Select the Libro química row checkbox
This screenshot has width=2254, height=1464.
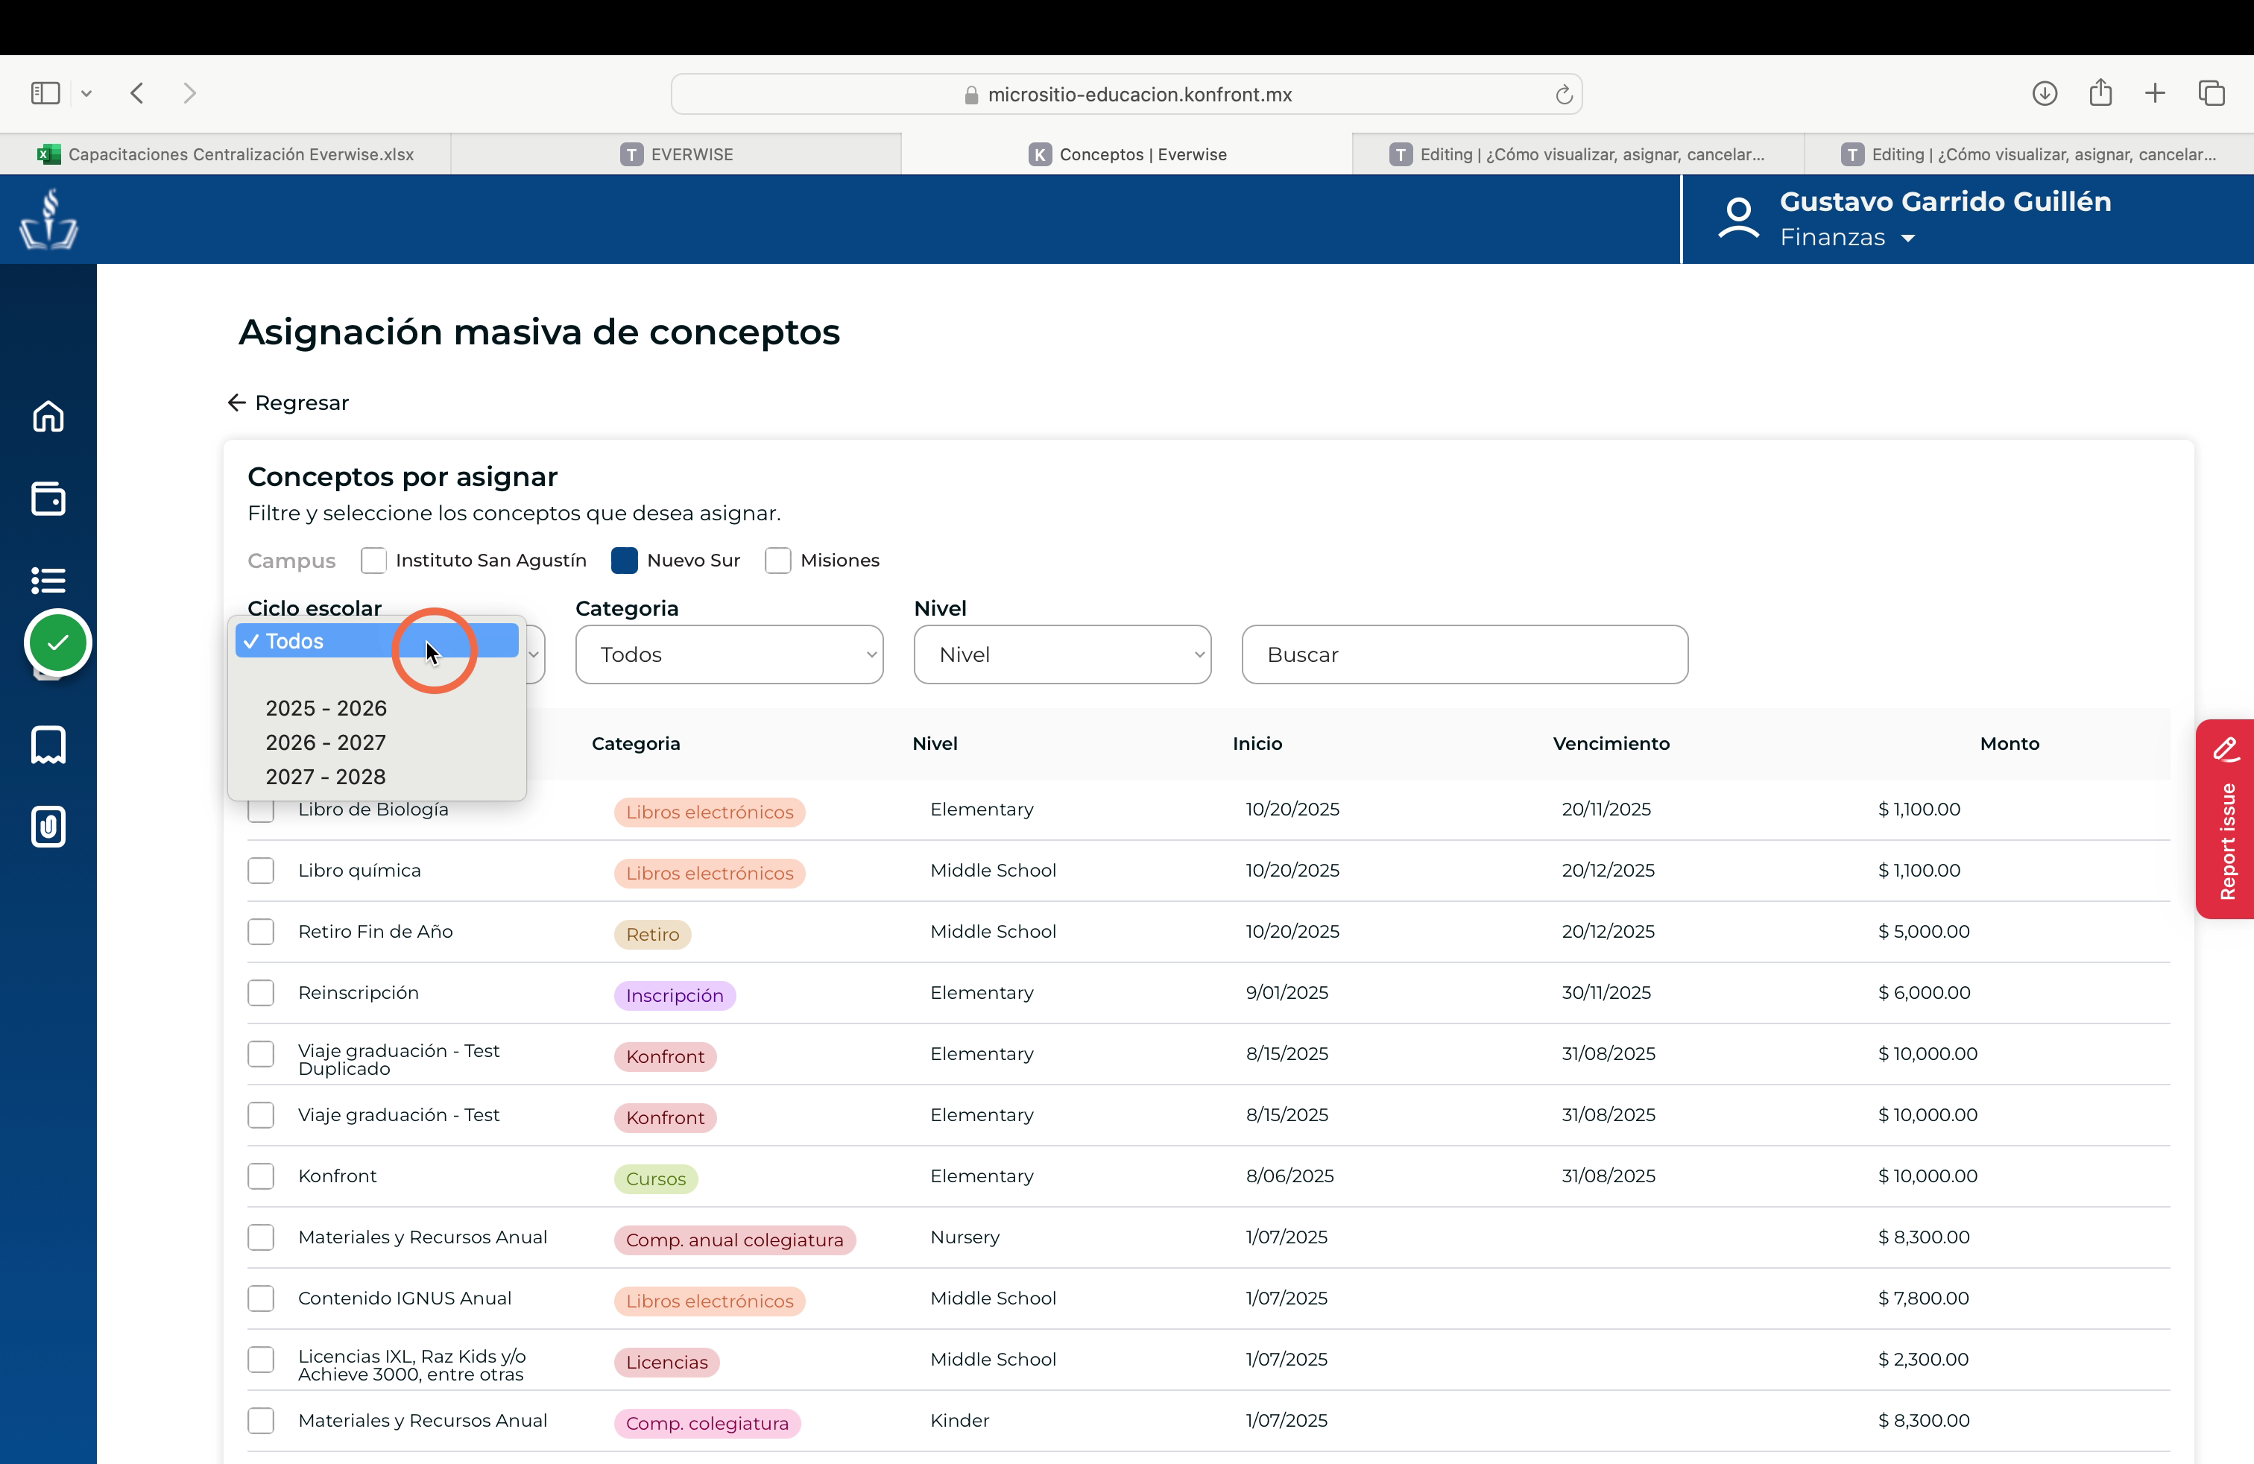click(x=260, y=870)
